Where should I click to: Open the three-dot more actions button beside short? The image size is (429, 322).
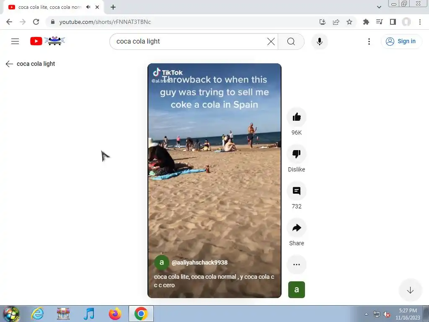(x=297, y=265)
